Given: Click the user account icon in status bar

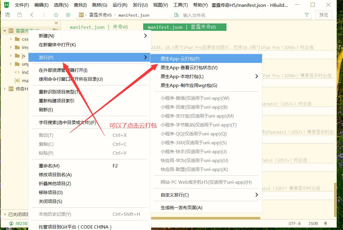Looking at the screenshot, I should tap(11, 223).
